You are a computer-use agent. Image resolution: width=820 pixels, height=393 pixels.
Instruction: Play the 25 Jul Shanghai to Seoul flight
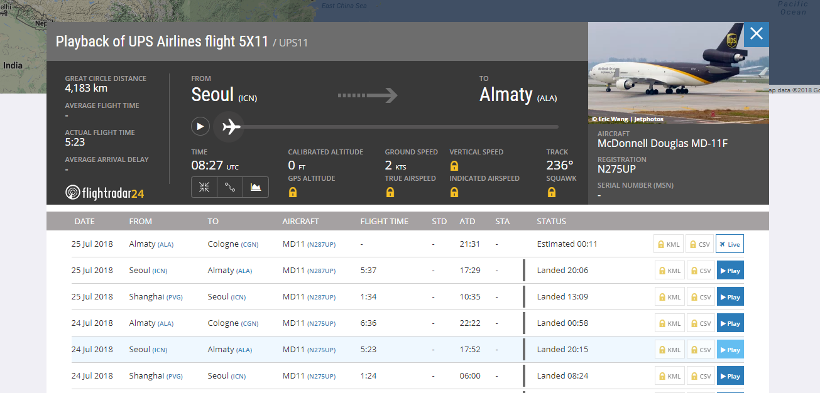pos(730,297)
